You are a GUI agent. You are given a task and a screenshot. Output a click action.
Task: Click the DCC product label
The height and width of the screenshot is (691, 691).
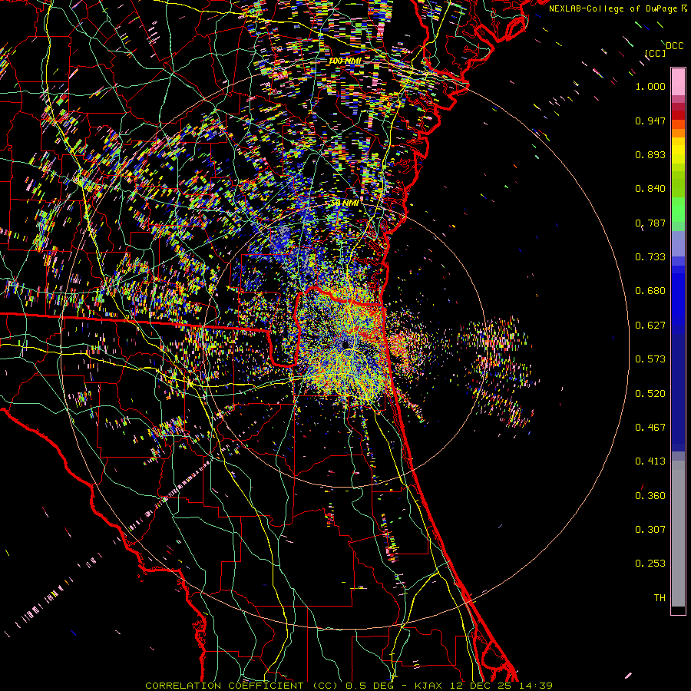[x=675, y=46]
